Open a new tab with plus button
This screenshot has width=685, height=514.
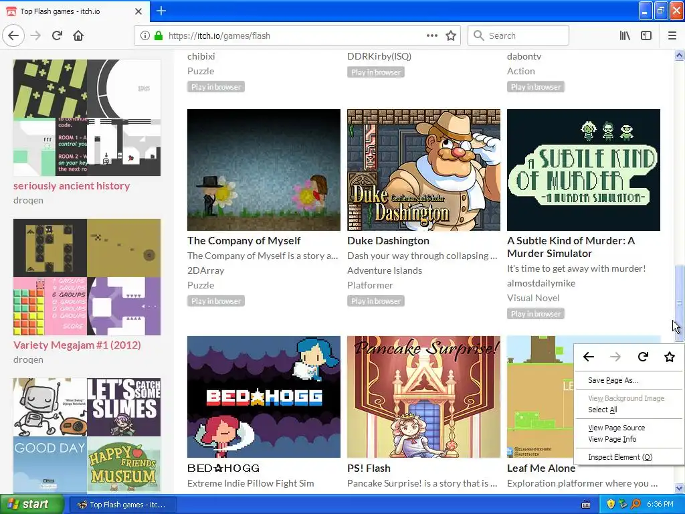coord(161,11)
